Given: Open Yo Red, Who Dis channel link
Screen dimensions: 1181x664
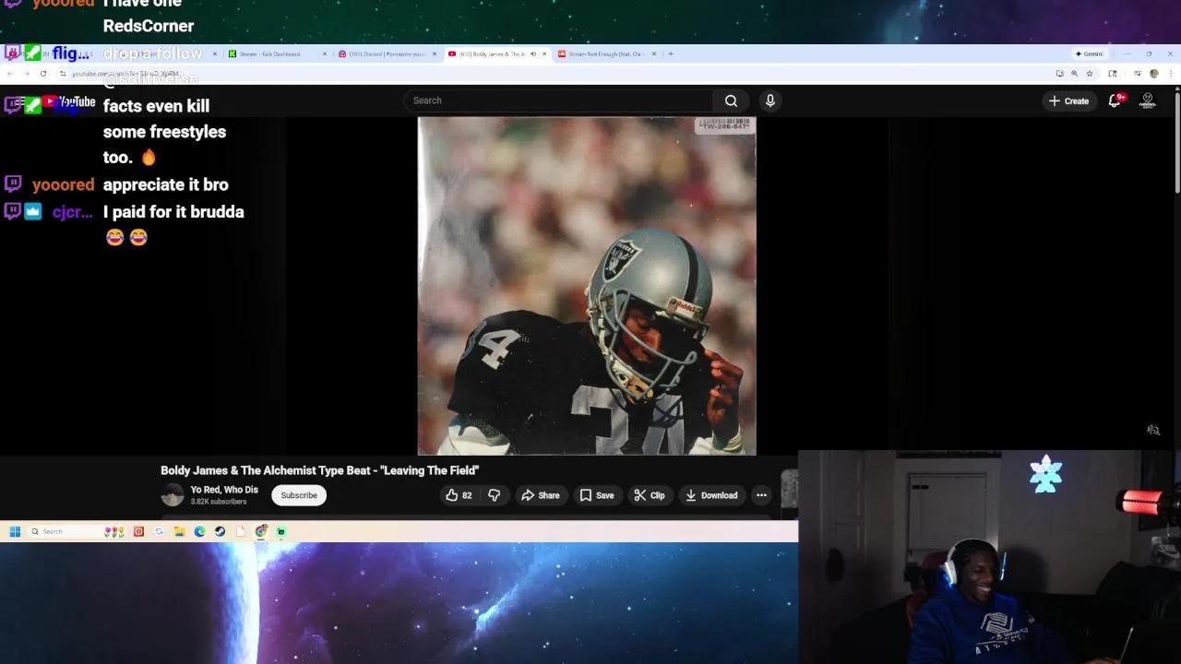Looking at the screenshot, I should click(x=224, y=490).
